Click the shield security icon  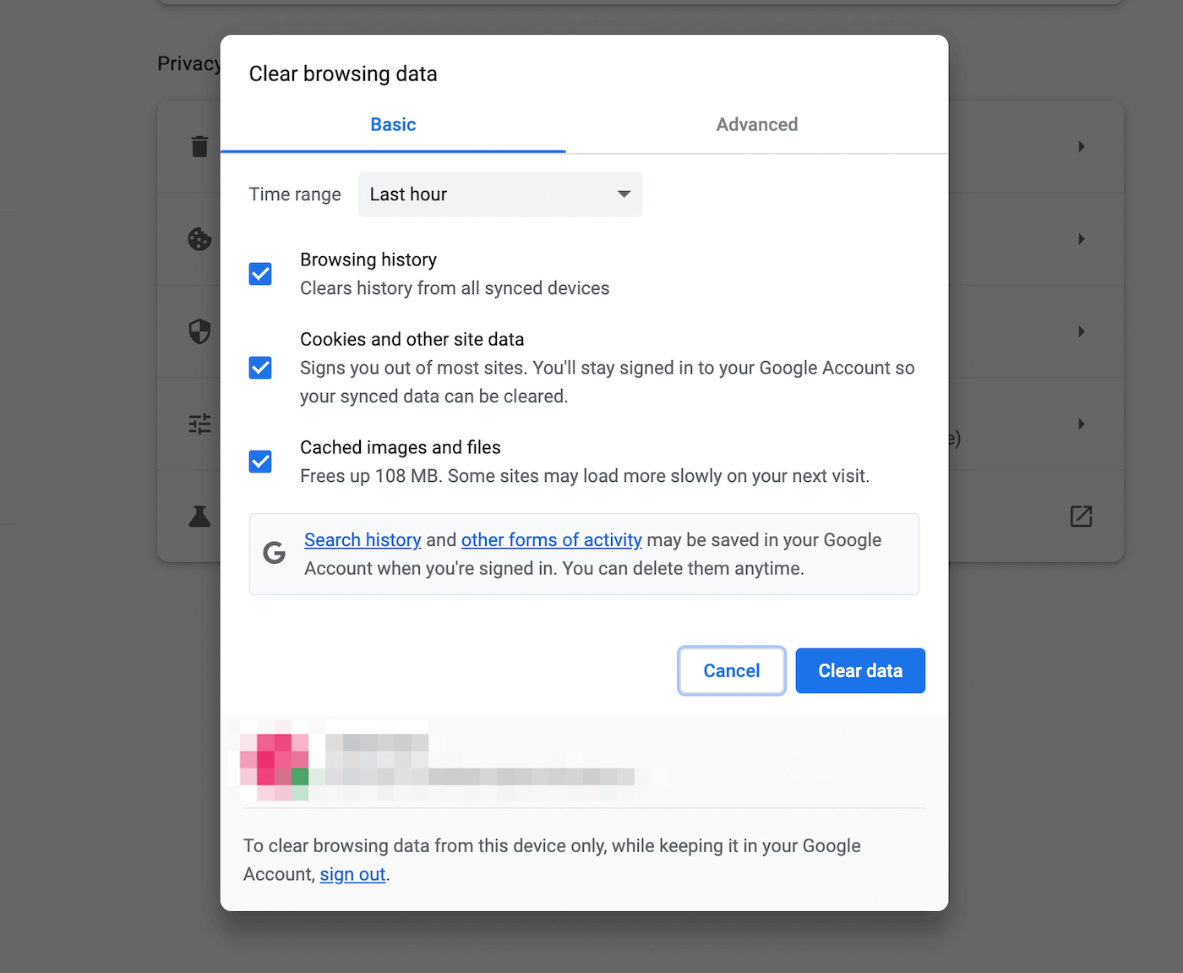click(199, 331)
